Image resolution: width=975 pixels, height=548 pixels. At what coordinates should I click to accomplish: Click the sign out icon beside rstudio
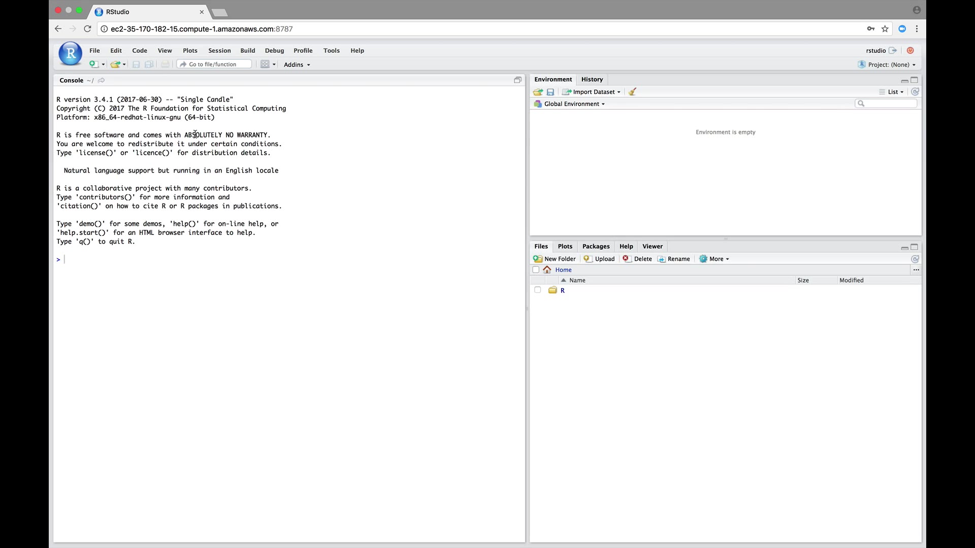pyautogui.click(x=893, y=50)
